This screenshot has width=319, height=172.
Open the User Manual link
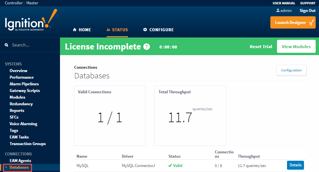[284, 3]
